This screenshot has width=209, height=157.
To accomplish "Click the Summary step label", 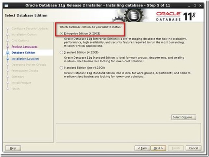I will coord(18,77).
